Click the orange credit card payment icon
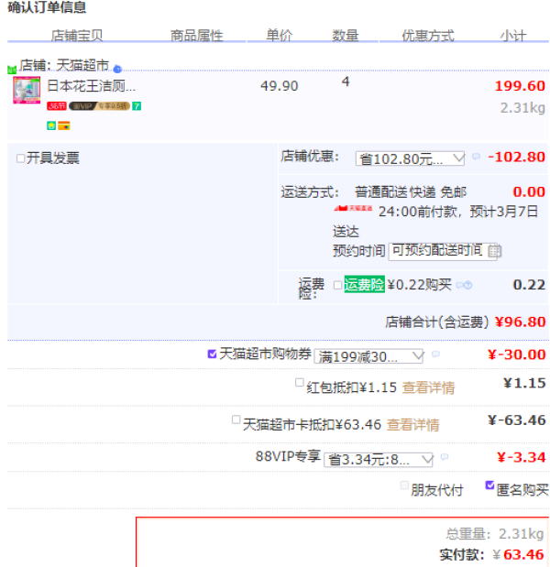Image resolution: width=550 pixels, height=567 pixels. pos(63,125)
